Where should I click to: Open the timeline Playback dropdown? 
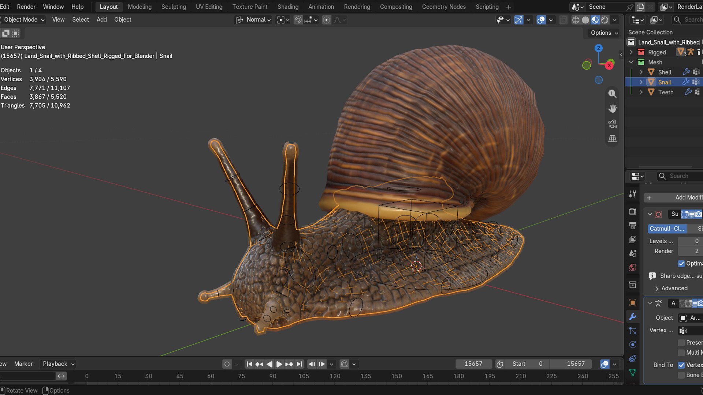tap(59, 364)
